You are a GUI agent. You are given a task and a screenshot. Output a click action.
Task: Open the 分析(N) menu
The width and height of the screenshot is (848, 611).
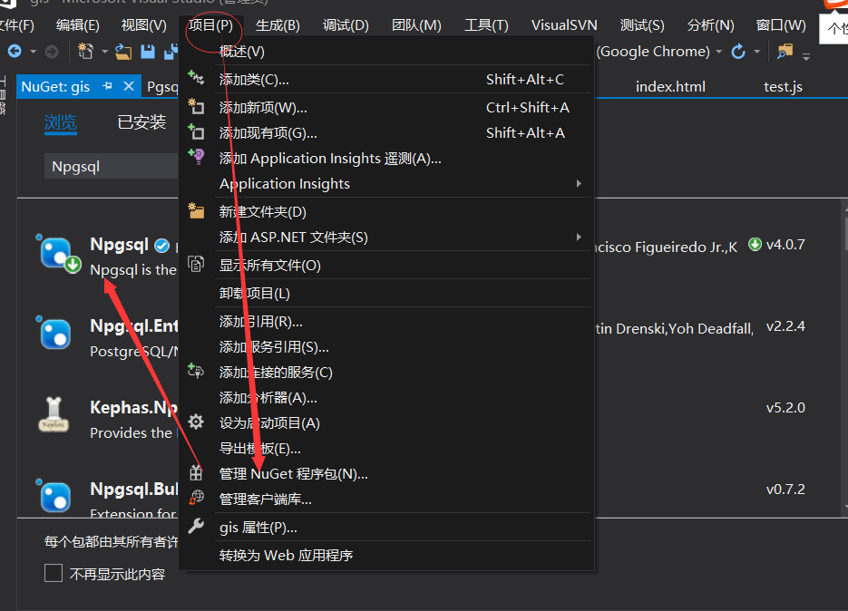[711, 25]
